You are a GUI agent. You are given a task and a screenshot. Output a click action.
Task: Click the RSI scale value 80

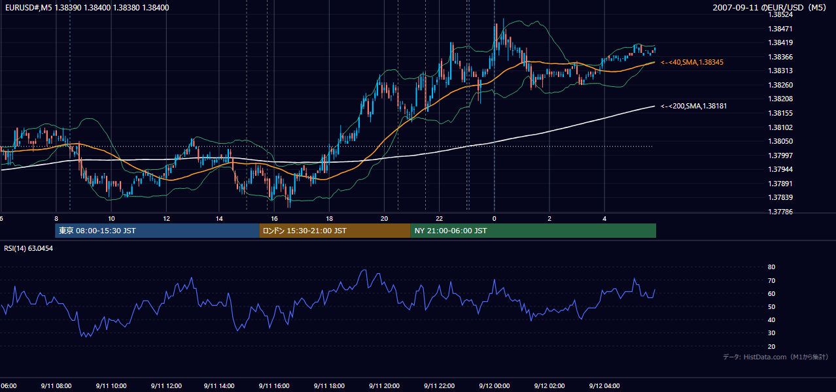pyautogui.click(x=771, y=267)
